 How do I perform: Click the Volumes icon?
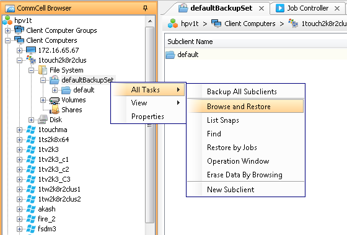(x=55, y=100)
